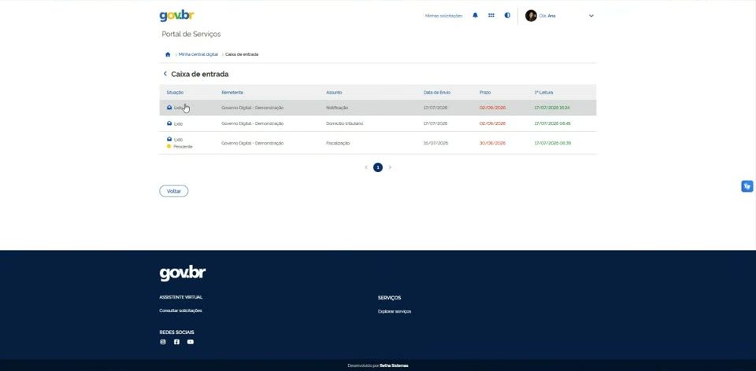756x371 pixels.
Task: Open Explorar serviços footer link
Action: 395,312
